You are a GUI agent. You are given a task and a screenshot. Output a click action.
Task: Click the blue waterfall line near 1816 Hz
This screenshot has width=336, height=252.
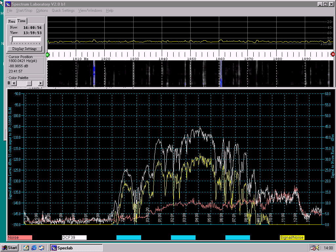(x=94, y=73)
